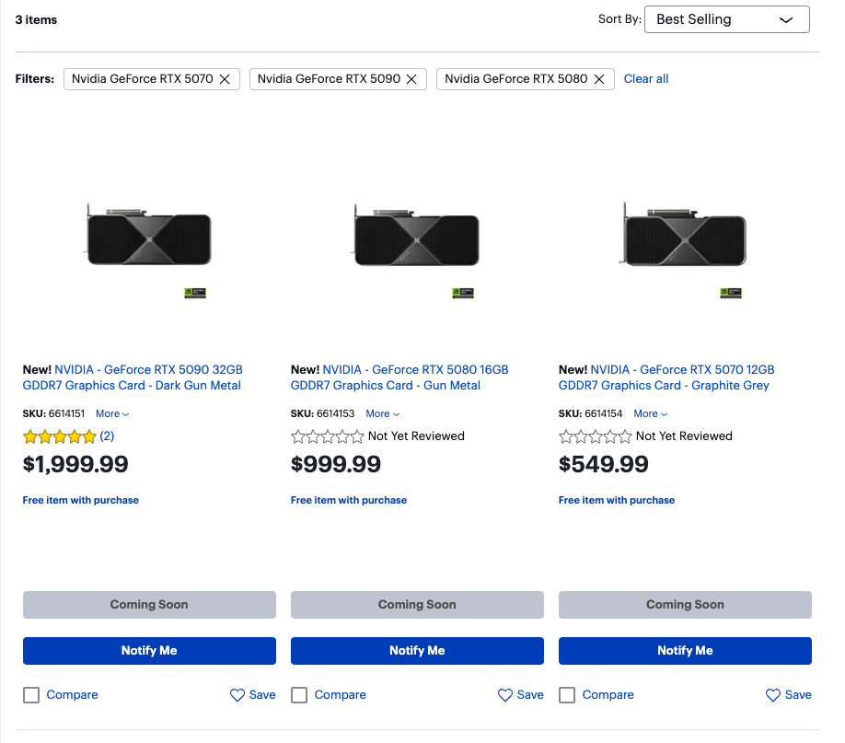The width and height of the screenshot is (845, 743).
Task: Remove the Nvidia GeForce RTX 5090 filter
Action: tap(411, 79)
